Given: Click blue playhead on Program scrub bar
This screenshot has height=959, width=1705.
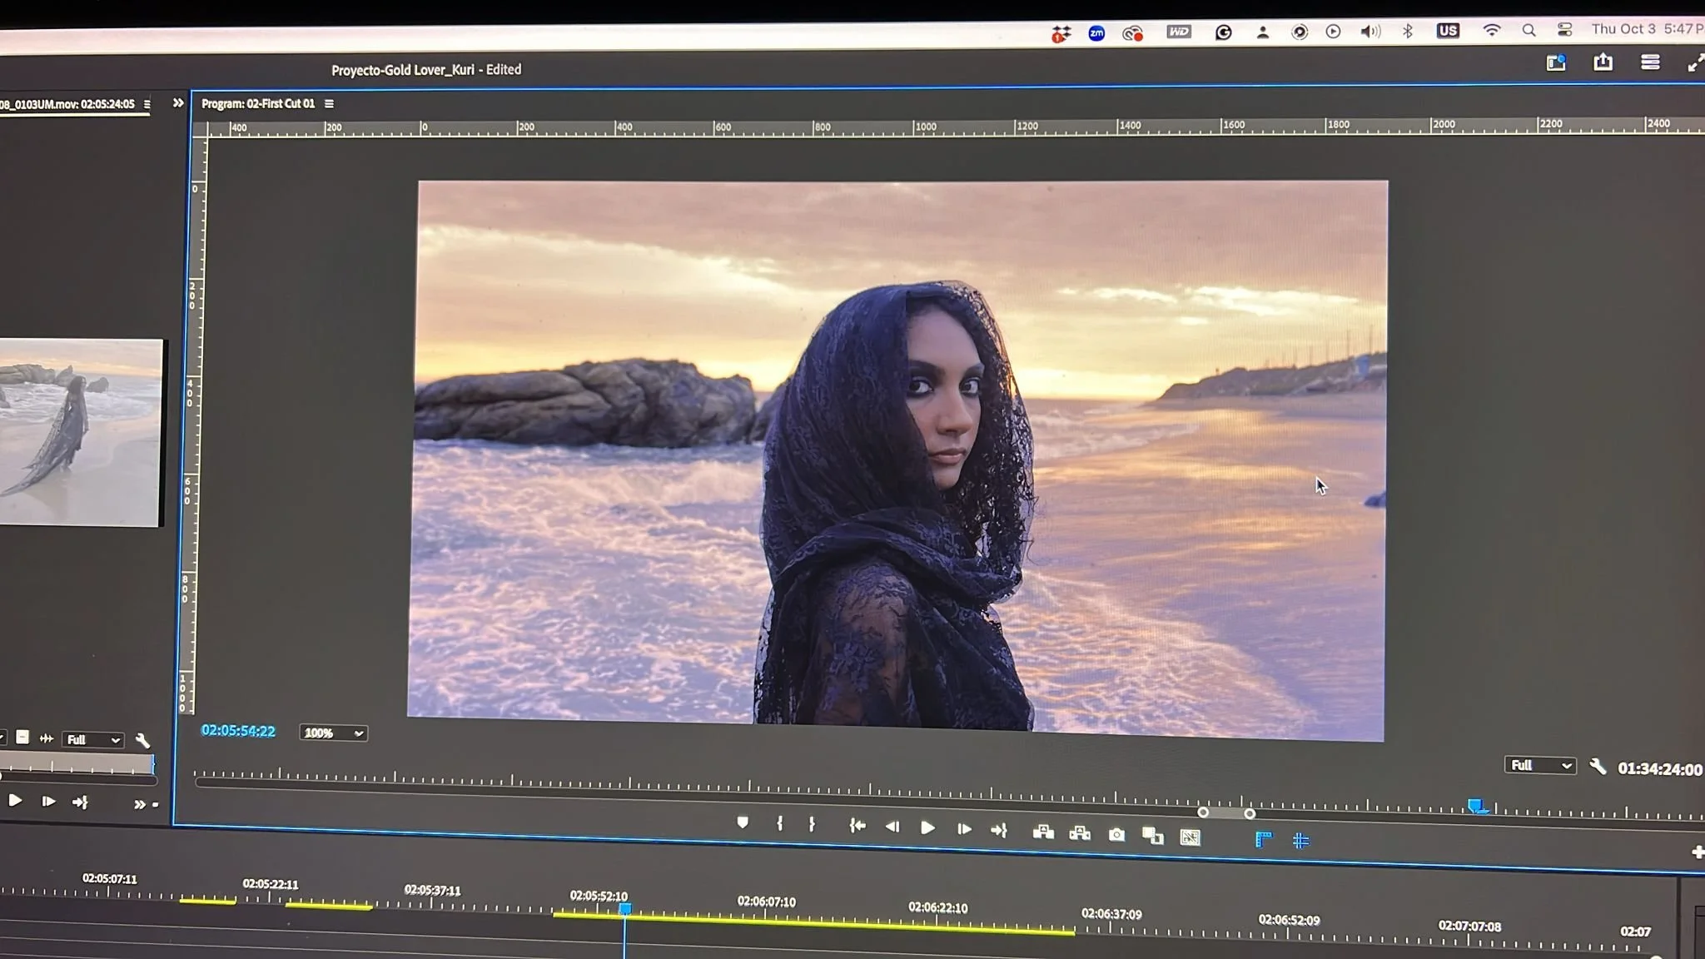Looking at the screenshot, I should click(1475, 806).
